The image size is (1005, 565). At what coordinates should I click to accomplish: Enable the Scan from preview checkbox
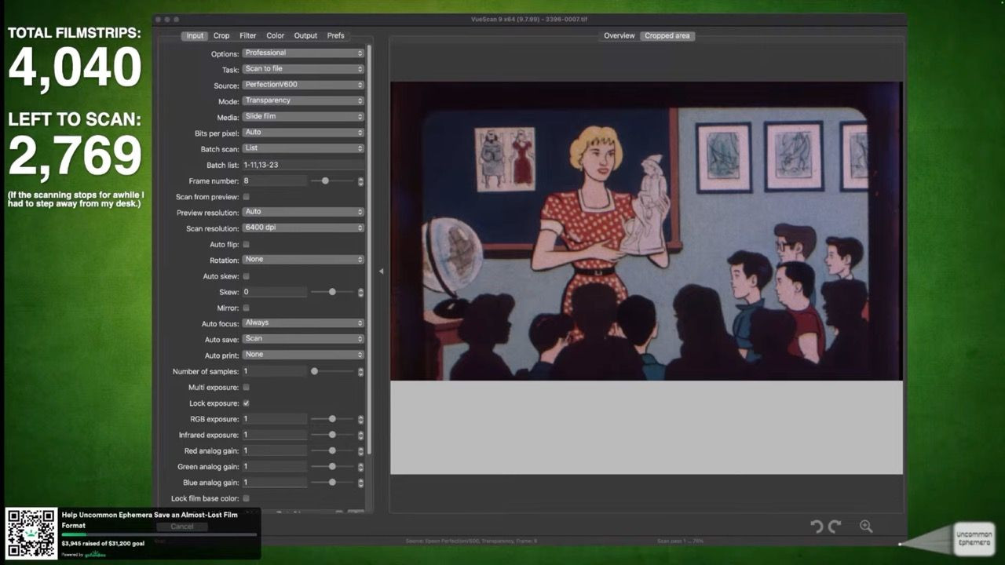click(246, 197)
